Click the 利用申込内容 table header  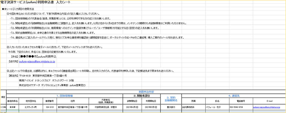pyautogui.click(x=146, y=92)
